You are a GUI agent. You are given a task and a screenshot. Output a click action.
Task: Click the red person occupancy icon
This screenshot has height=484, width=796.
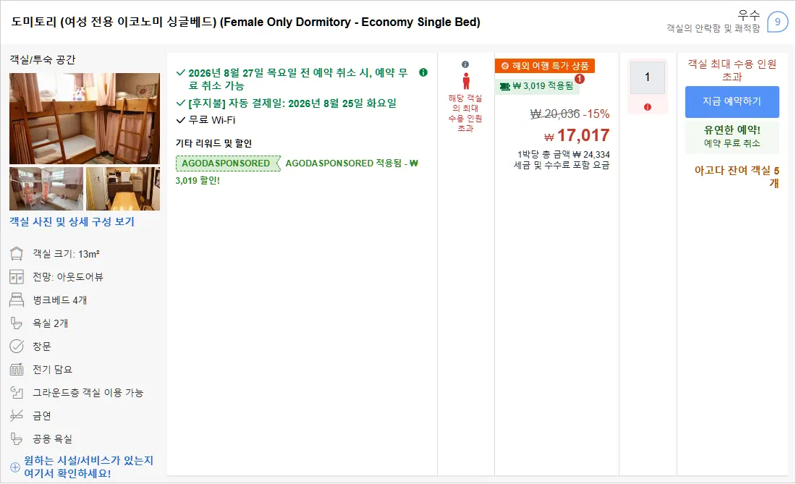(465, 81)
